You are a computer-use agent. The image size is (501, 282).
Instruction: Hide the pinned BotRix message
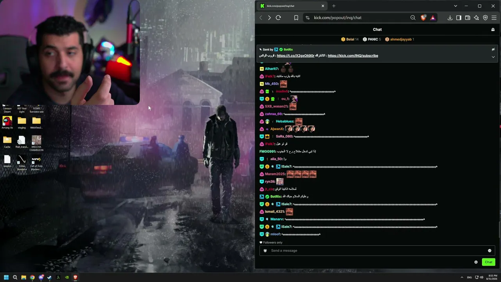click(x=493, y=49)
